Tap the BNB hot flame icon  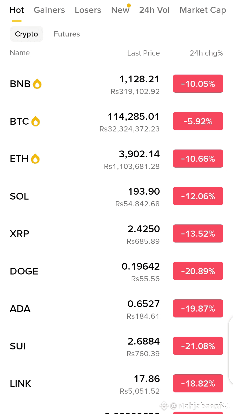pos(37,84)
